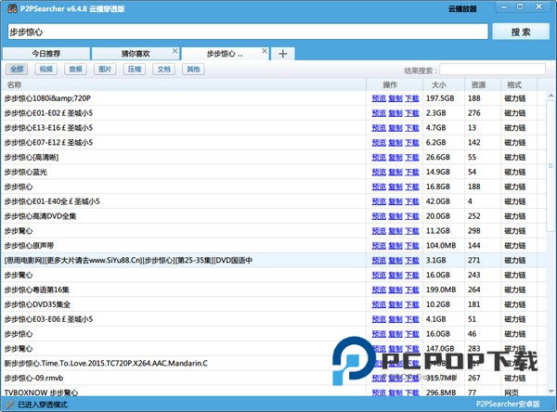
Task: Click 复制 for 步步惊心E07-E12 row
Action: click(395, 143)
